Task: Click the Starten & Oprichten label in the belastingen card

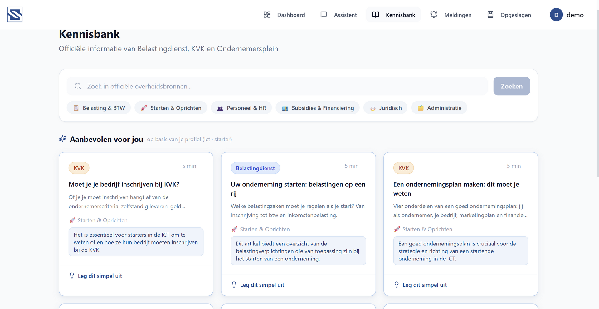Action: pos(265,229)
